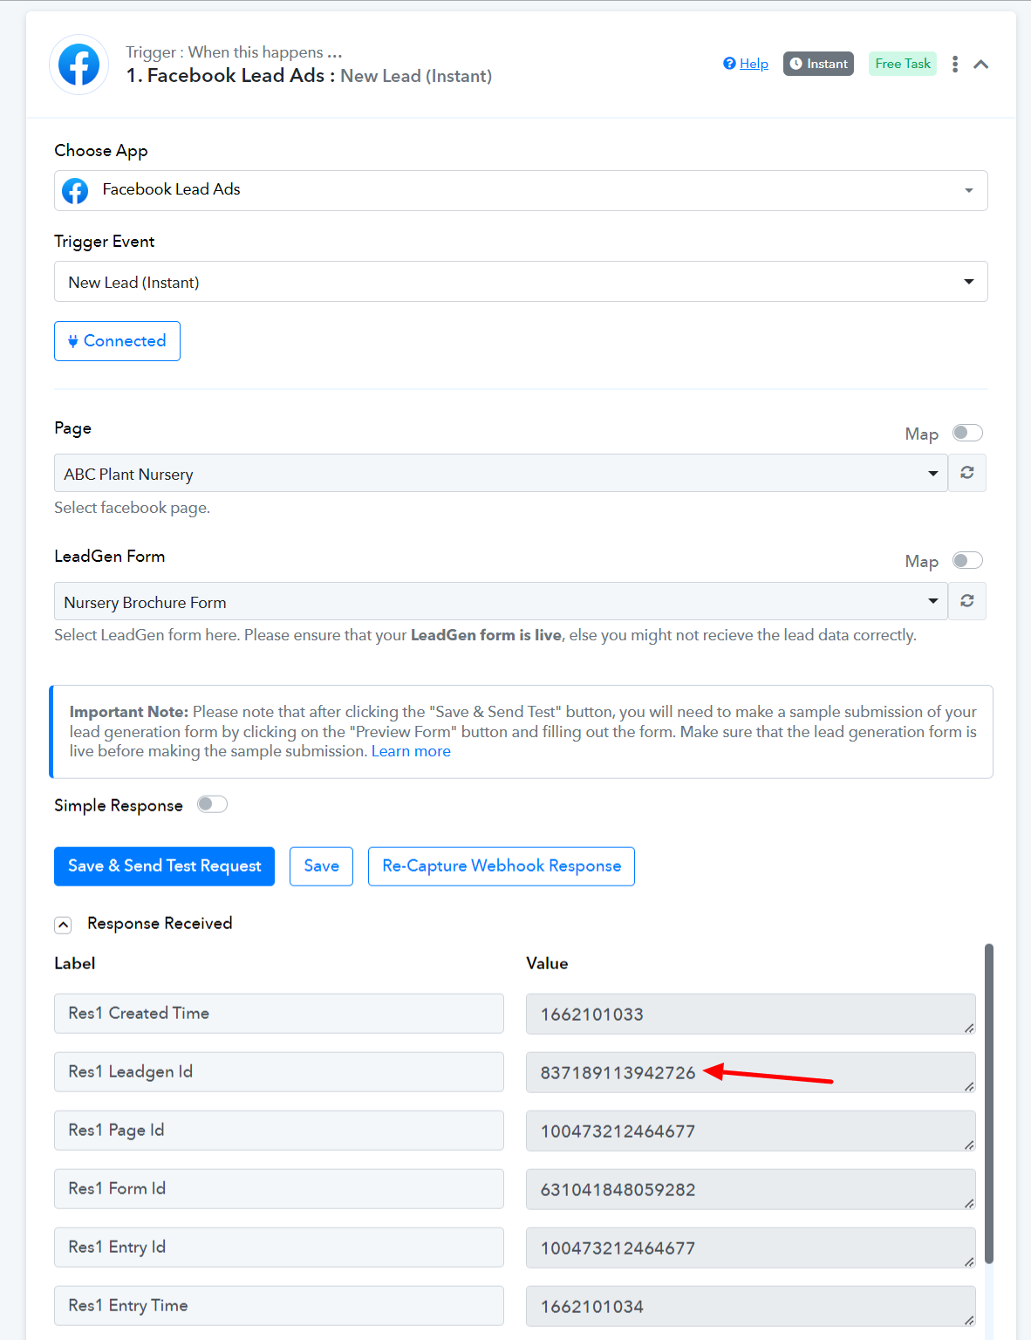Viewport: 1031px width, 1340px height.
Task: Click the Instant badge
Action: [818, 64]
